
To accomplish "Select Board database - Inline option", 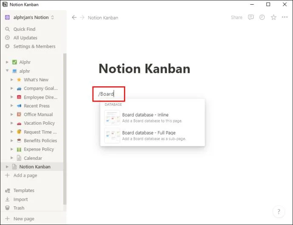I will (152, 118).
